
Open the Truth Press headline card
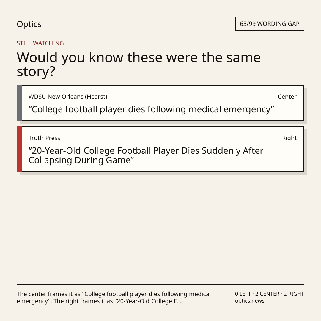160,149
